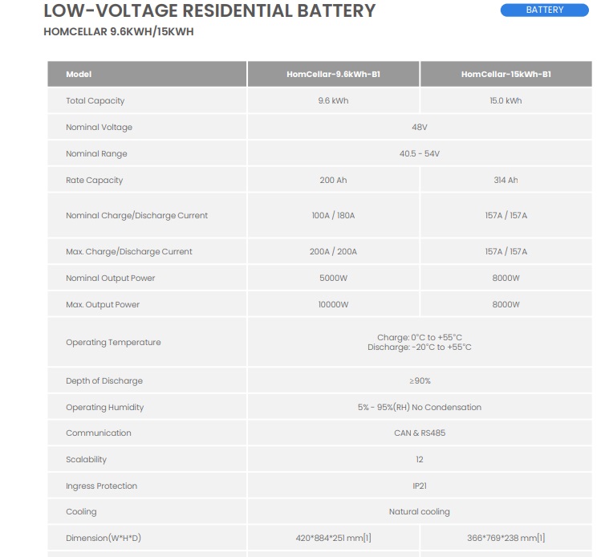The height and width of the screenshot is (557, 601).
Task: Click the Charge: 0°C to +55°C text
Action: click(x=420, y=337)
